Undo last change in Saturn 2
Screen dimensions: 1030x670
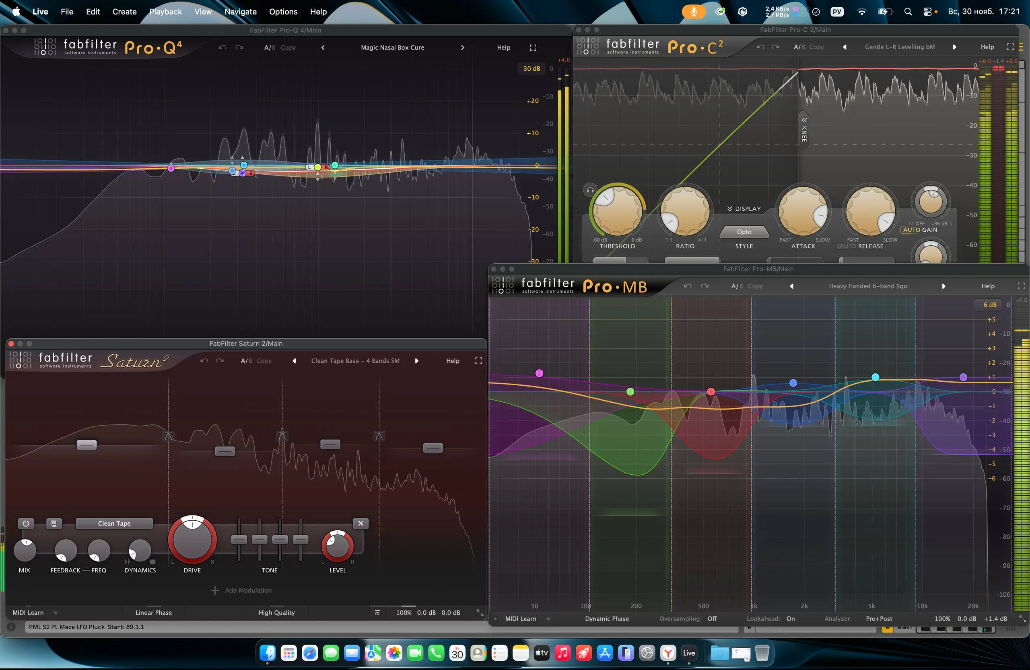[x=204, y=361]
